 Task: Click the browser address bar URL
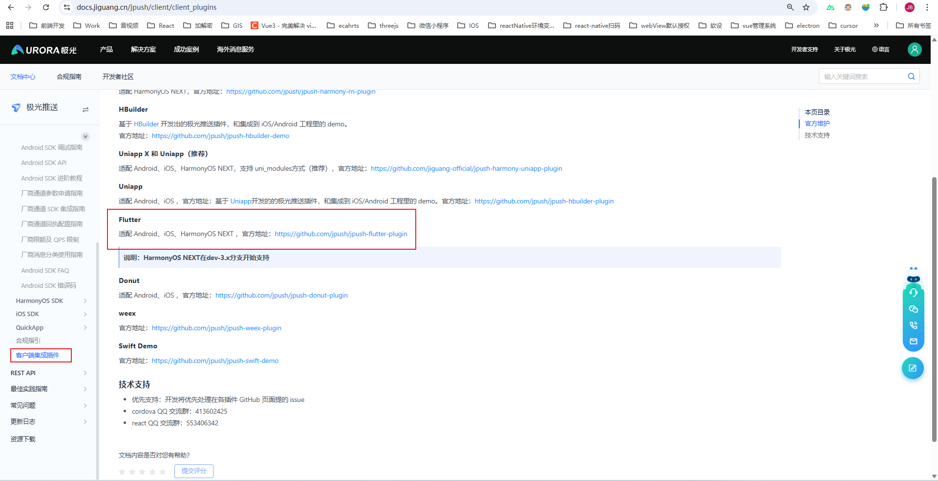click(147, 7)
